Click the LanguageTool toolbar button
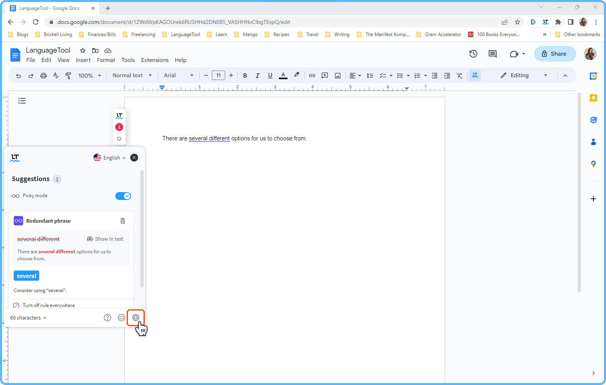 point(475,75)
